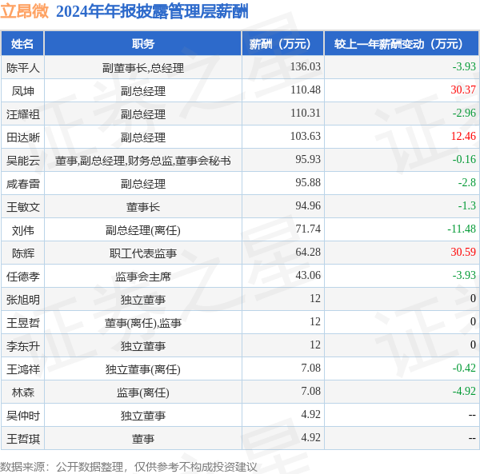Click the data source disclaimer footer text

tap(129, 467)
